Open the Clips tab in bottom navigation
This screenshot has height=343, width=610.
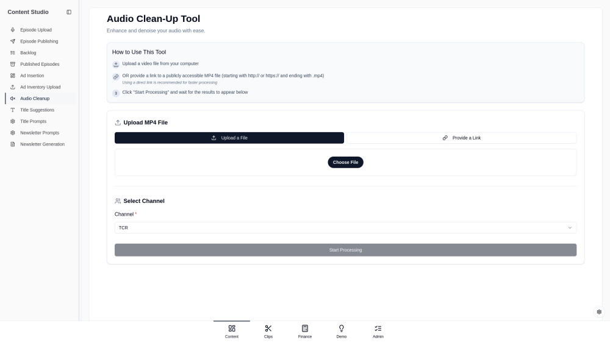[268, 331]
